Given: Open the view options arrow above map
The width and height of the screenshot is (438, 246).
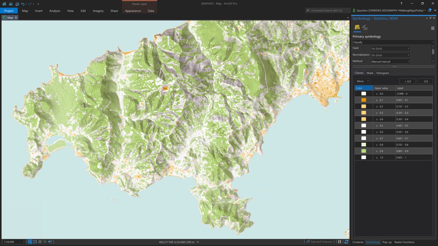Looking at the screenshot, I should (347, 17).
